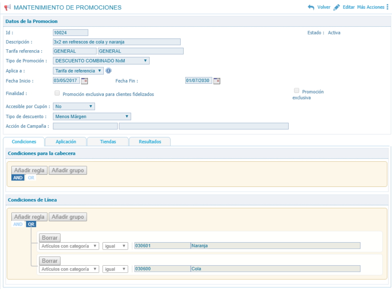Click the Volver back arrow icon

coord(311,8)
